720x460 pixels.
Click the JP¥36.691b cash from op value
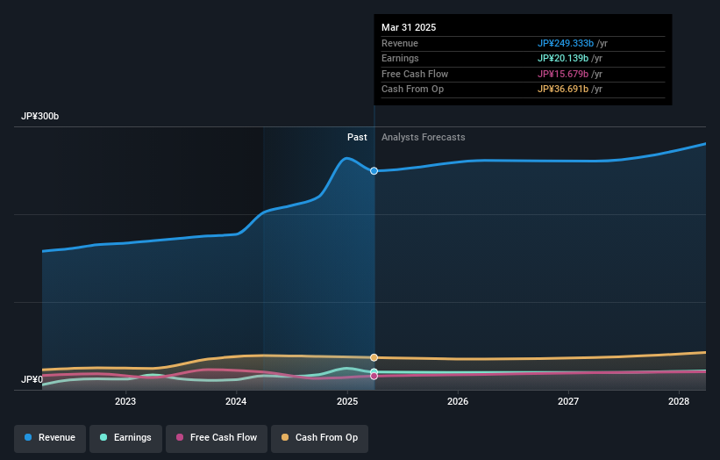pyautogui.click(x=562, y=90)
